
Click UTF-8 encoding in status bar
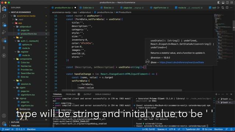tap(172, 129)
